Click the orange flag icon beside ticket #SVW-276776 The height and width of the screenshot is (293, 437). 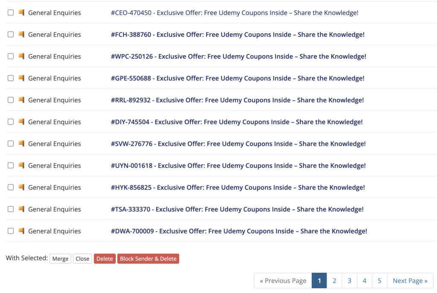21,144
